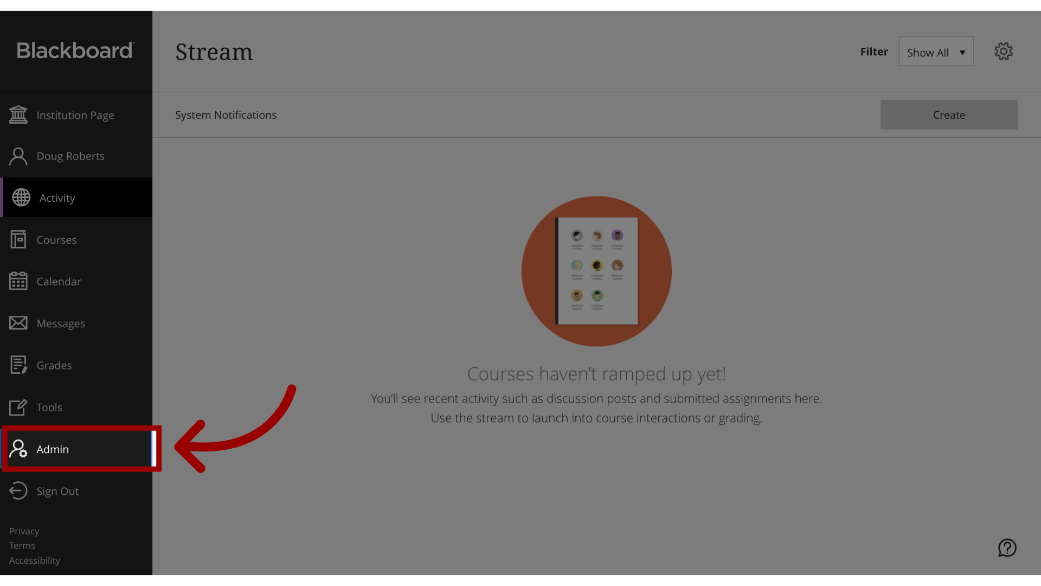Image resolution: width=1041 pixels, height=586 pixels.
Task: Expand the Show All filter dropdown
Action: (936, 51)
